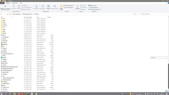The height and width of the screenshot is (95, 169).
Task: Open Easy access (Простой доступ) dropdown
Action: point(69,7)
